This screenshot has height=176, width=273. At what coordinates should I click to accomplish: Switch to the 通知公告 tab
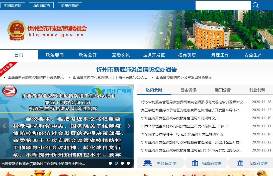223,90
